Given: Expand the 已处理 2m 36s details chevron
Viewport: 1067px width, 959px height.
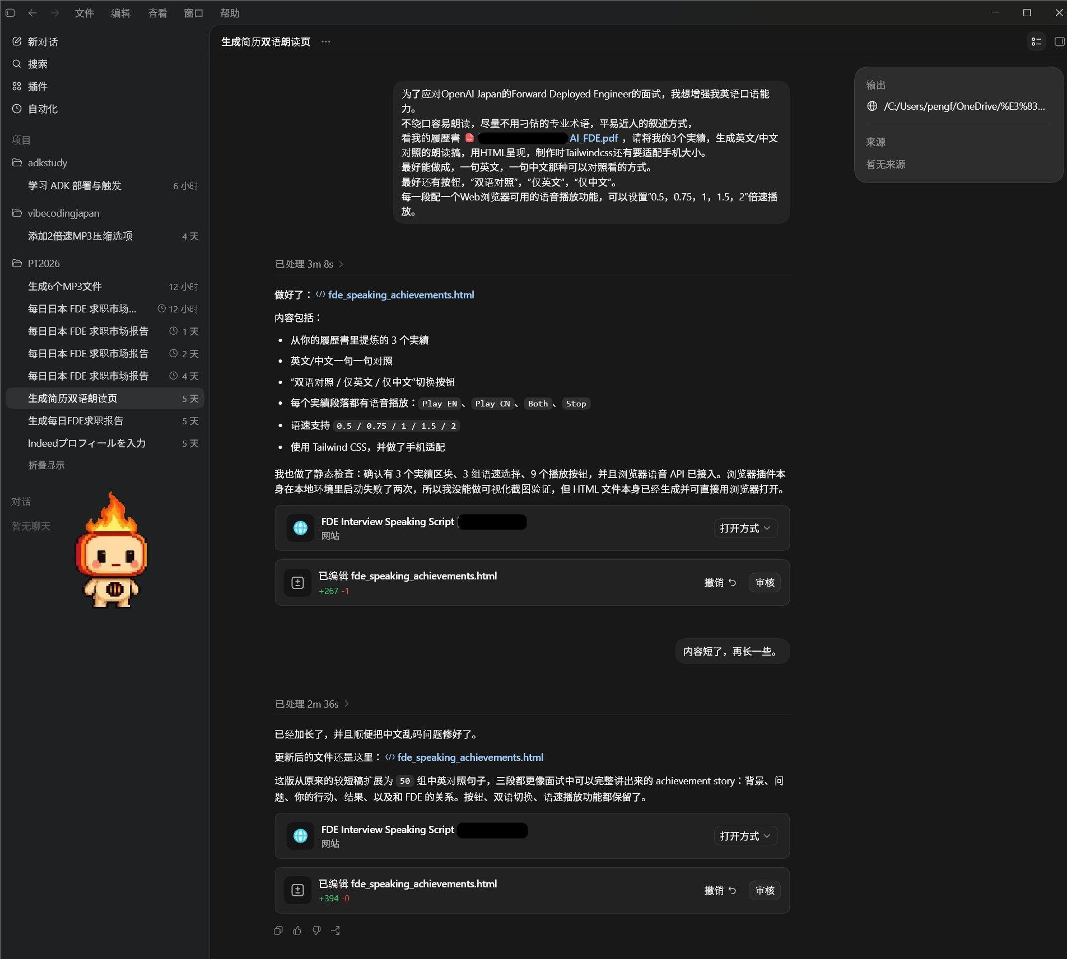Looking at the screenshot, I should pyautogui.click(x=347, y=704).
